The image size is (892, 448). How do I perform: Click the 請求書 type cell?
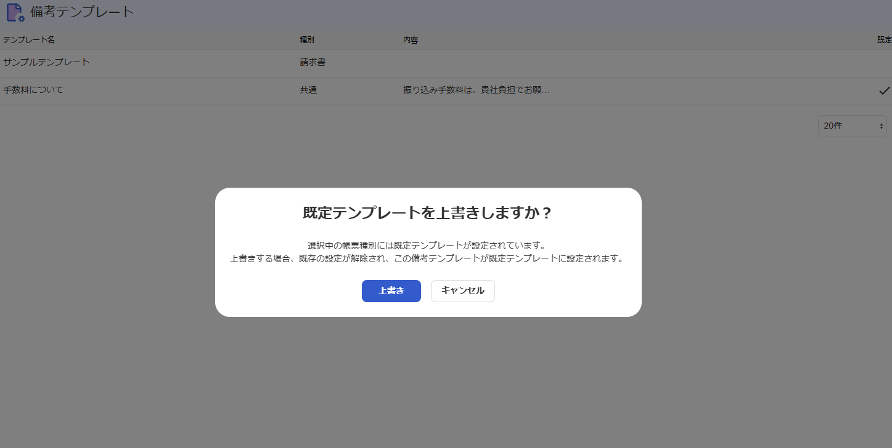(313, 62)
